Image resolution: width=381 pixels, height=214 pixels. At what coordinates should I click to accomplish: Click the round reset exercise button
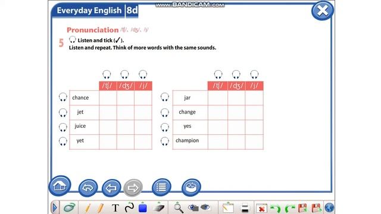[191, 187]
